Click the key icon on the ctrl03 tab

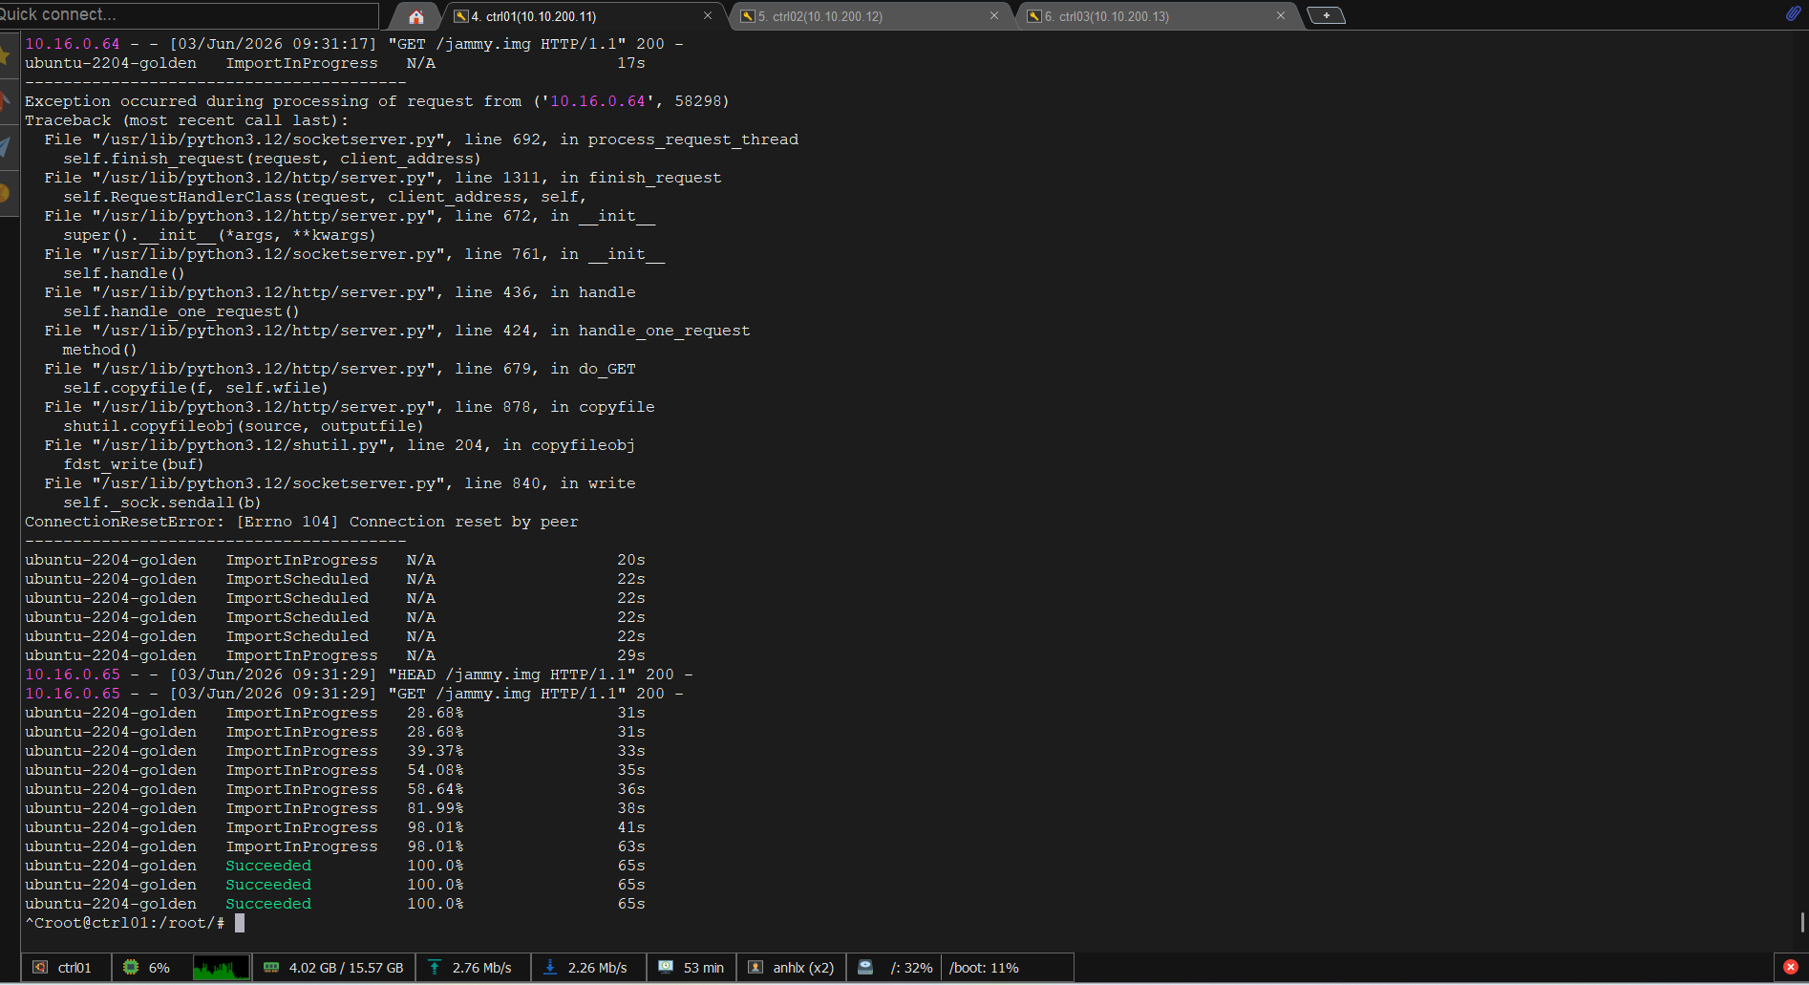coord(1033,16)
